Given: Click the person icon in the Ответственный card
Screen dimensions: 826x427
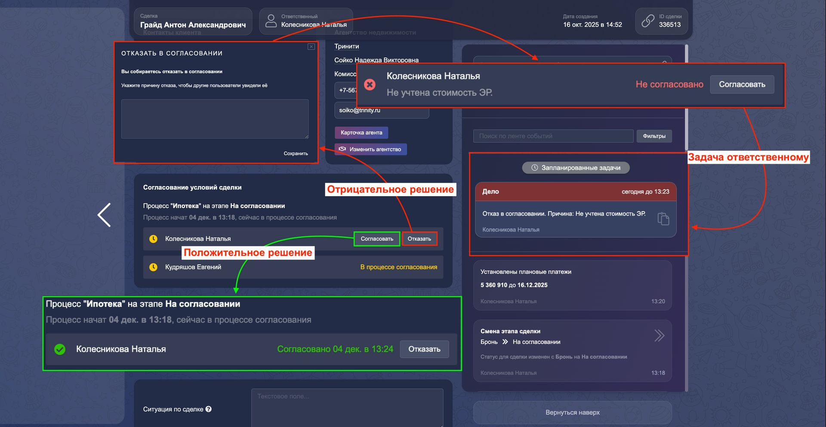Looking at the screenshot, I should click(271, 21).
